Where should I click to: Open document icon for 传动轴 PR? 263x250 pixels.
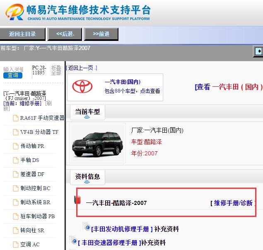coord(16,146)
